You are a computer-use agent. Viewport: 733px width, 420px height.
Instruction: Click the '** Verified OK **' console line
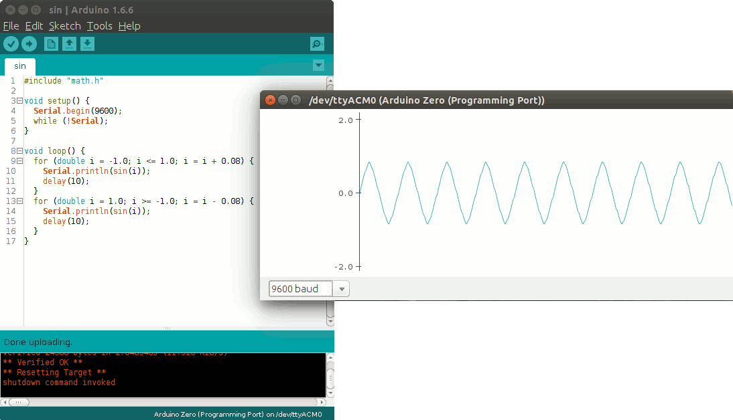pyautogui.click(x=42, y=362)
